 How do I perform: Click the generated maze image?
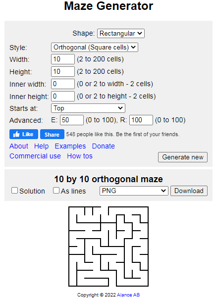108,247
